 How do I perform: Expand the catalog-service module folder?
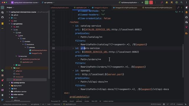[x=9, y=83]
